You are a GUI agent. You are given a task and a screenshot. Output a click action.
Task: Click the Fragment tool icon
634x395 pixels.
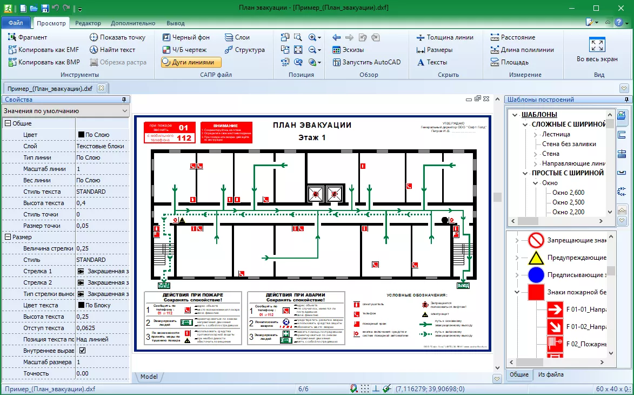(x=13, y=37)
